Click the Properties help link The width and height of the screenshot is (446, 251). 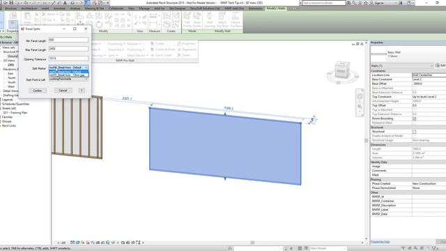(x=380, y=242)
